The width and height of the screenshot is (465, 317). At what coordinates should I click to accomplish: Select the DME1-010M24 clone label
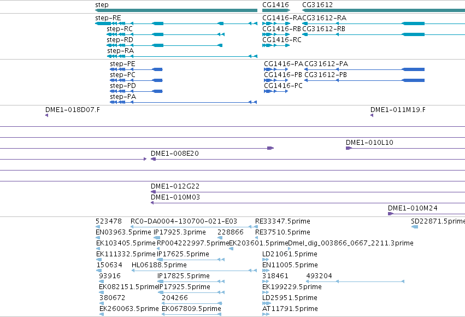pos(413,208)
